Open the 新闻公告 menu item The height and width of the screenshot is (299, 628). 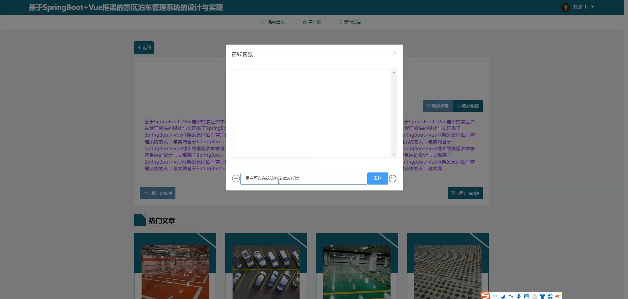click(350, 22)
